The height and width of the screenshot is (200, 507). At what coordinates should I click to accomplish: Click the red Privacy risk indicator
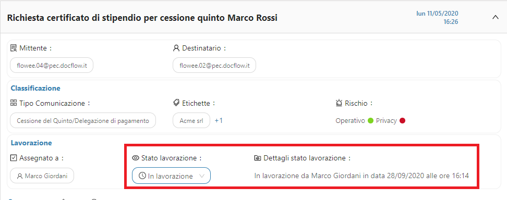point(402,121)
